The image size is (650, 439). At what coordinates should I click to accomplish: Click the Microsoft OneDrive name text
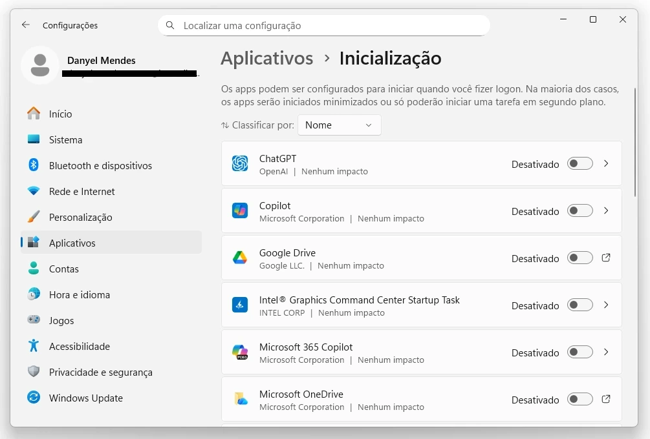(301, 394)
